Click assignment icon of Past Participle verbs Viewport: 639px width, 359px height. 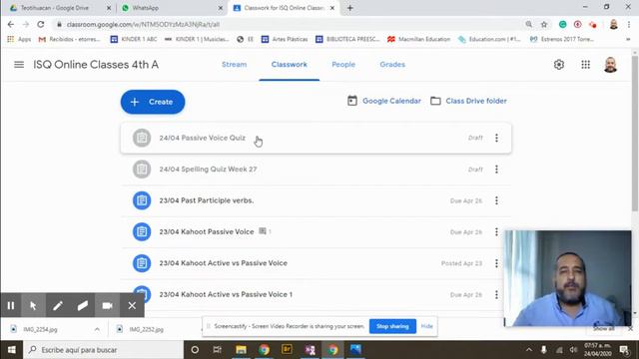[x=142, y=200]
